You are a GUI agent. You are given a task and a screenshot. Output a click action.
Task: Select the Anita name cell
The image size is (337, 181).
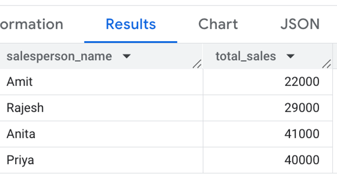coord(101,134)
